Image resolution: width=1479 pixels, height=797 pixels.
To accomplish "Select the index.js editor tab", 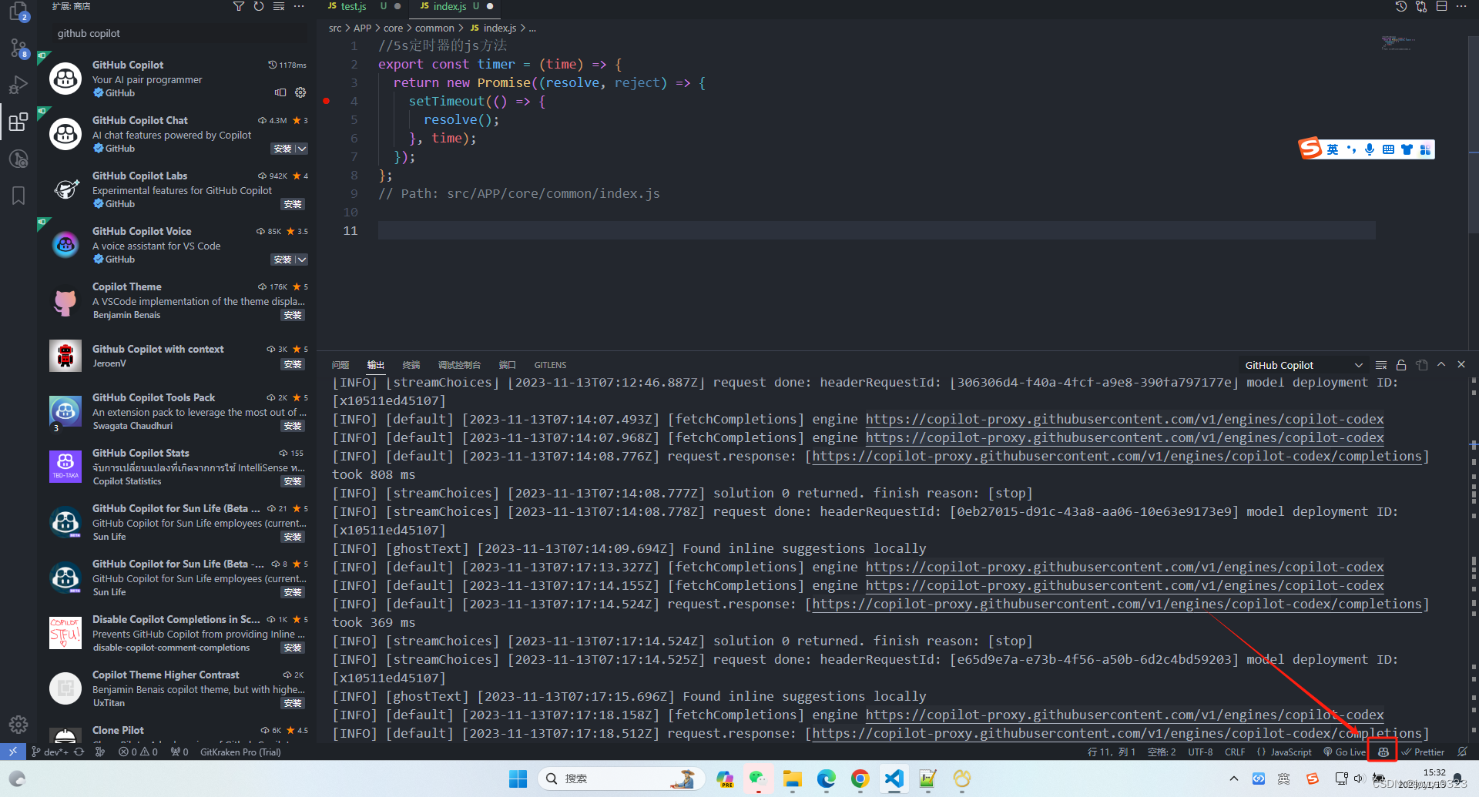I will point(450,6).
